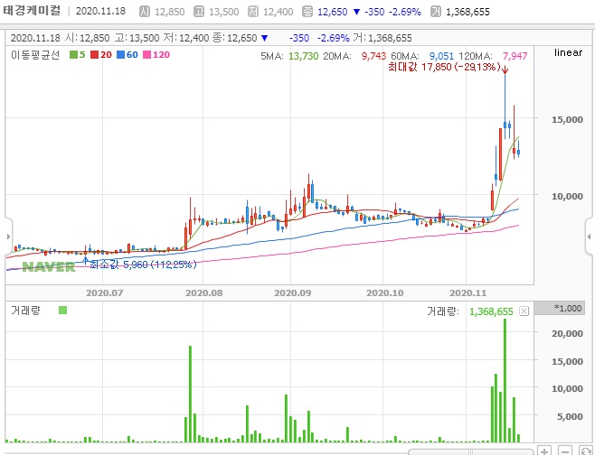The width and height of the screenshot is (595, 455).
Task: Click the green volume value 1,368,655
Action: (x=491, y=311)
